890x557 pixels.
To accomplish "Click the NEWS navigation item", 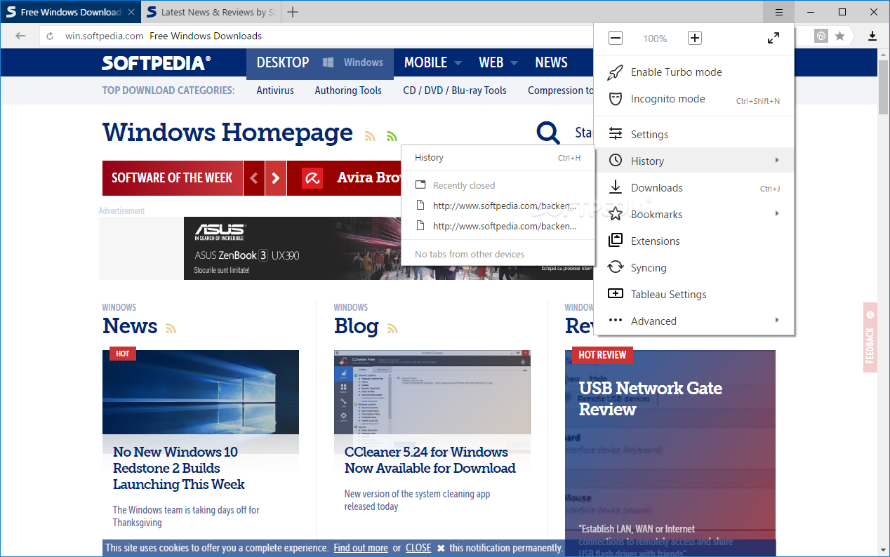I will (551, 62).
